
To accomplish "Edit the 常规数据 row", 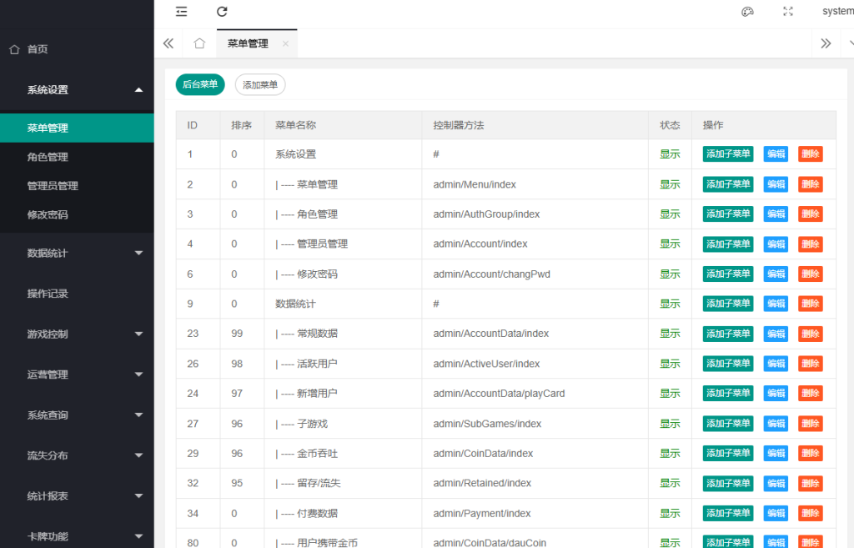I will tap(776, 334).
